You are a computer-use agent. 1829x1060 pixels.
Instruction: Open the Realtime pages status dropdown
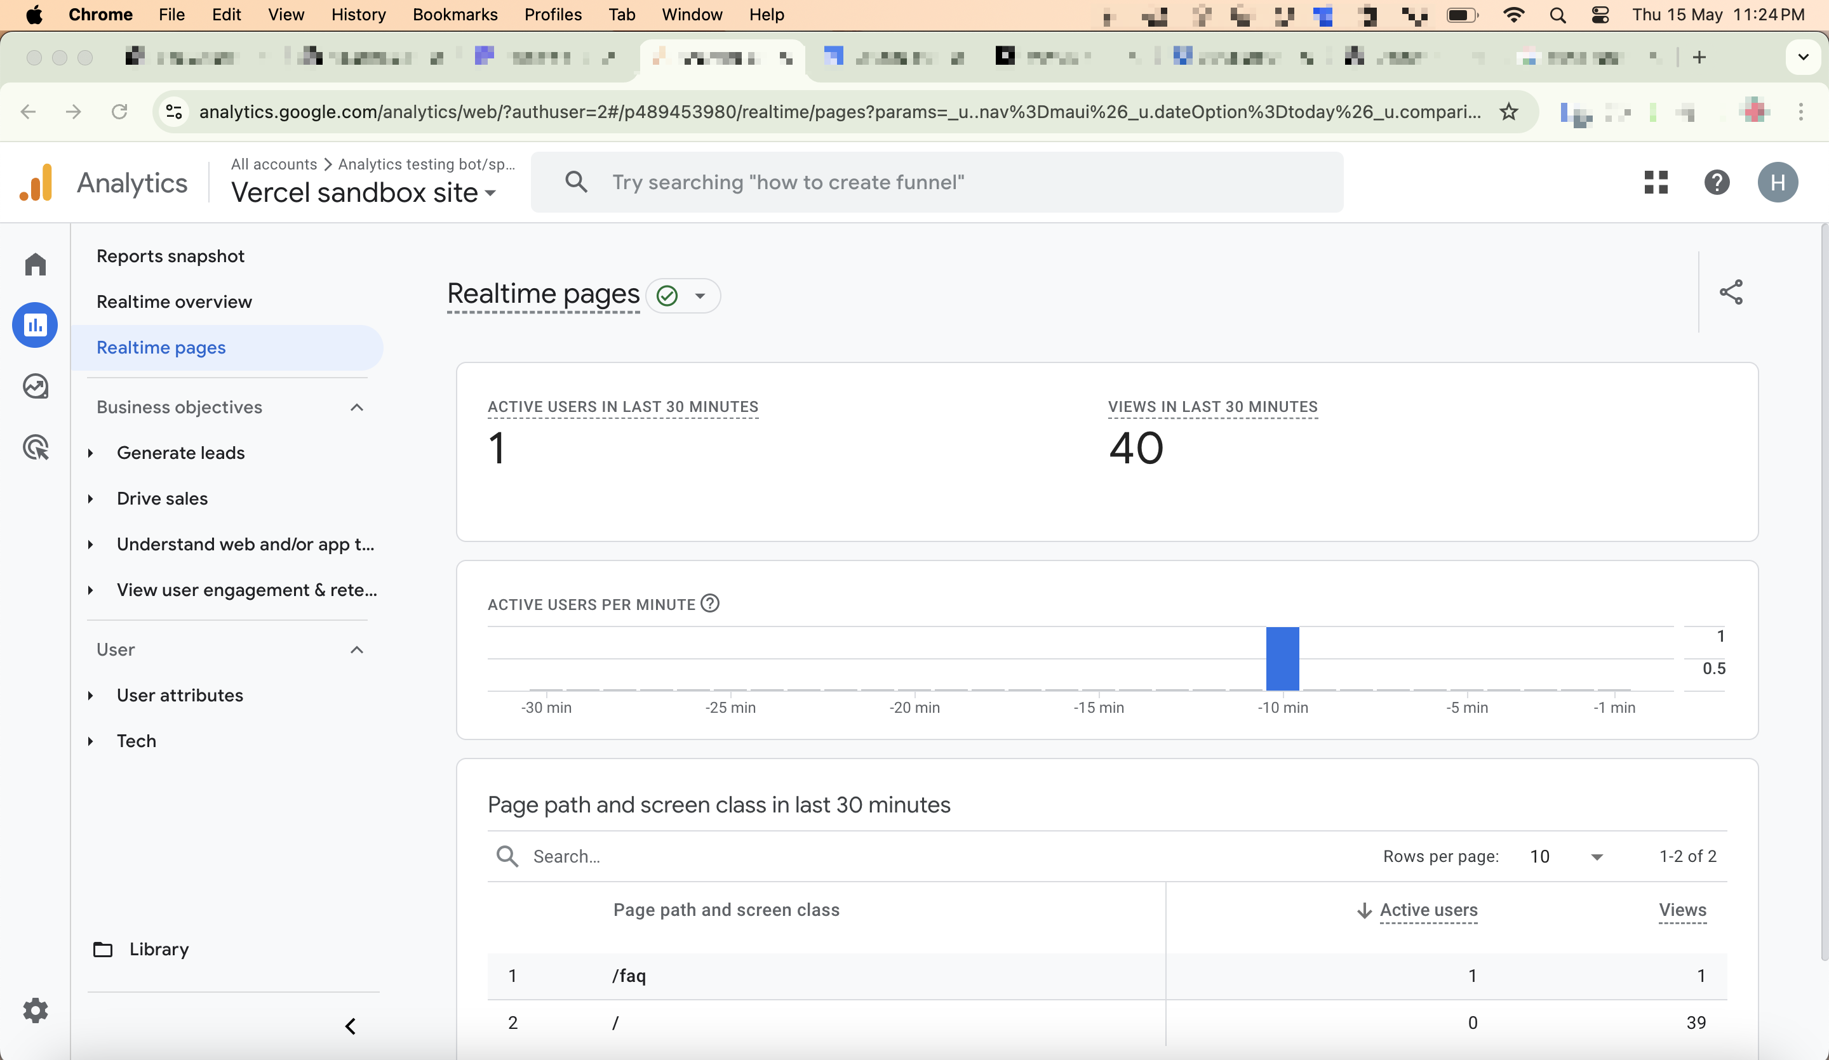pyautogui.click(x=683, y=295)
